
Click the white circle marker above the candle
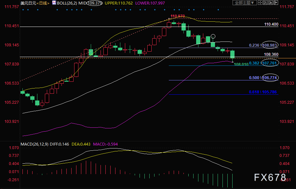[213, 37]
